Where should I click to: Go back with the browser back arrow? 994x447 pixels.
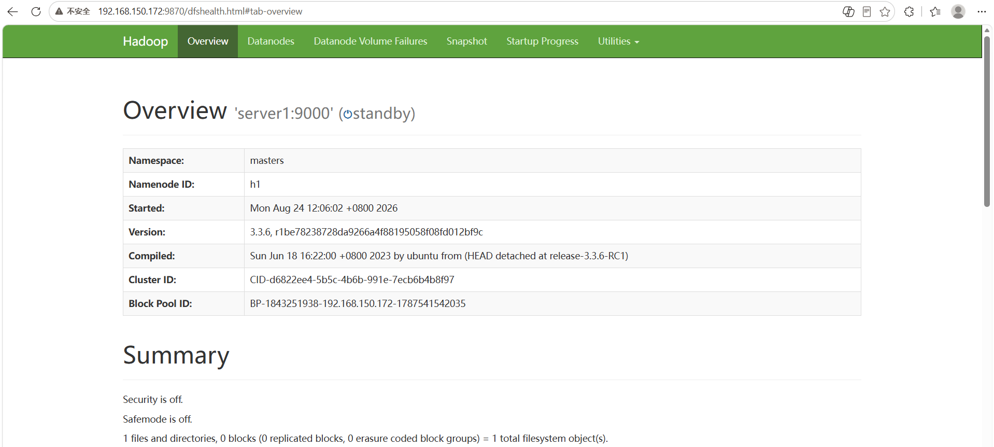[x=13, y=11]
